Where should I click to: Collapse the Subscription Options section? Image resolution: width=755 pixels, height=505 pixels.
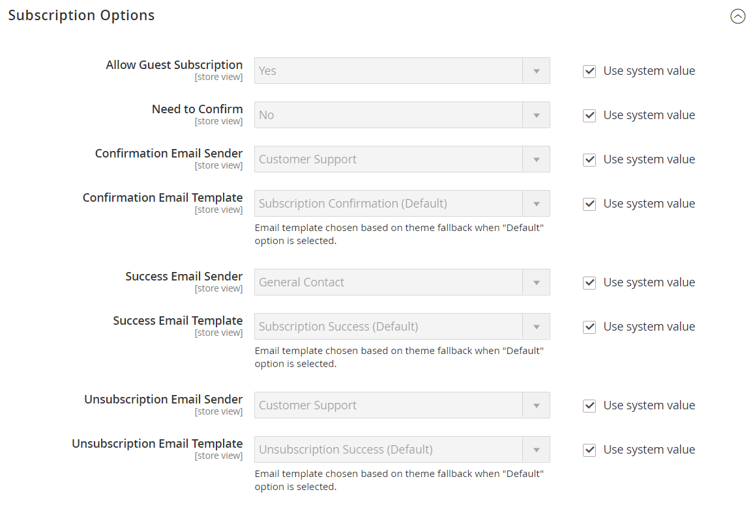point(737,16)
